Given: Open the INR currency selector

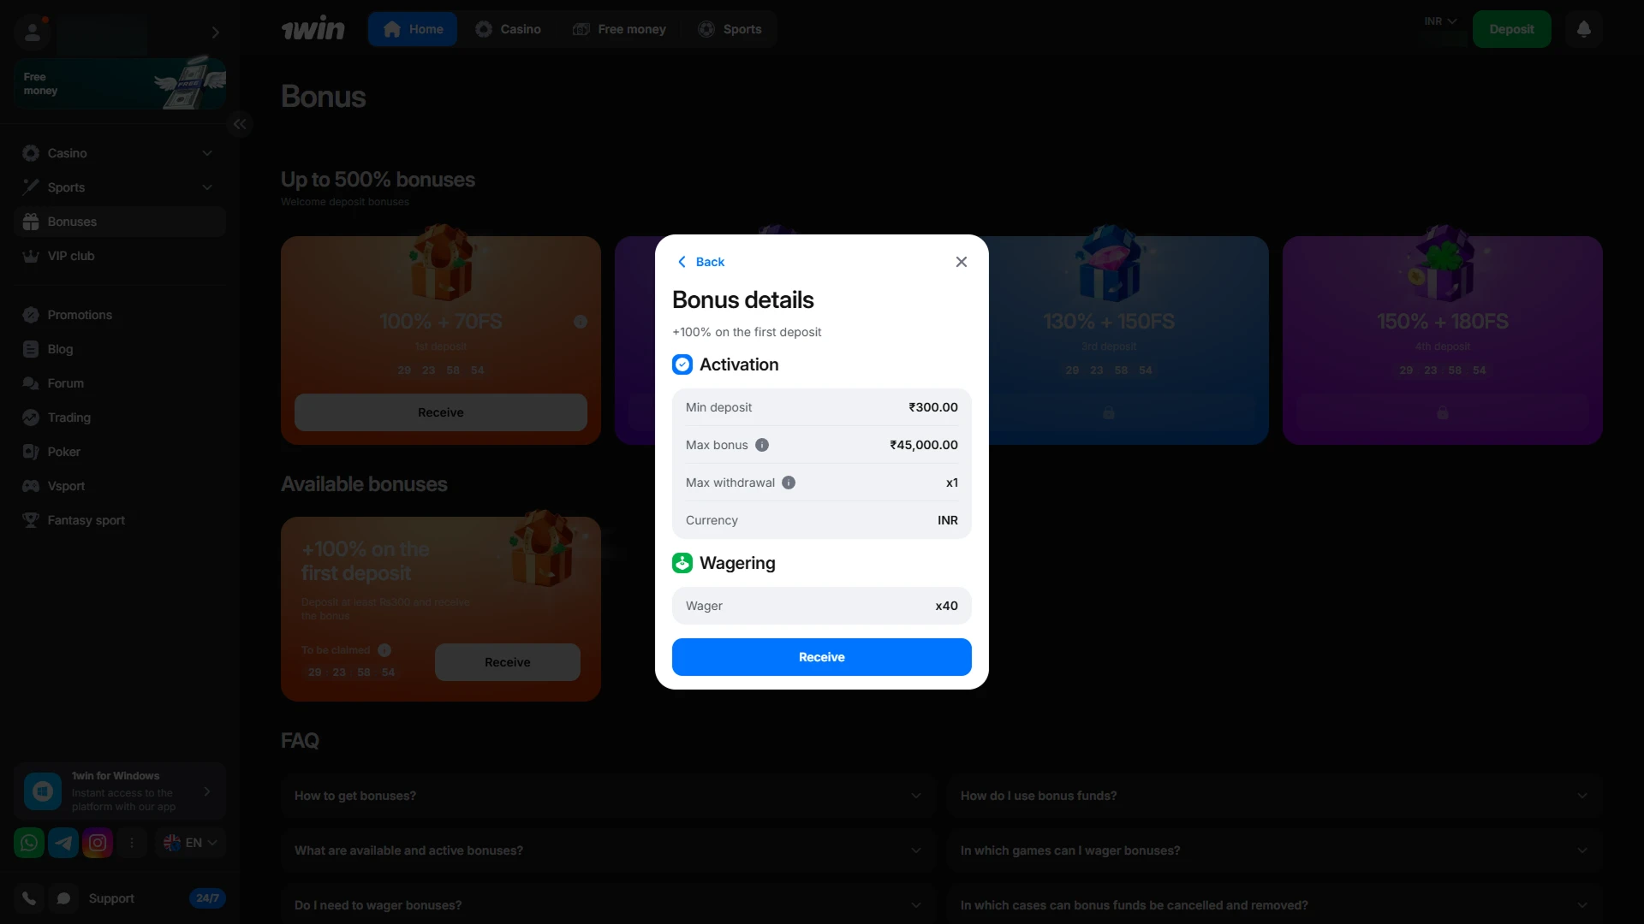Looking at the screenshot, I should tap(1439, 21).
